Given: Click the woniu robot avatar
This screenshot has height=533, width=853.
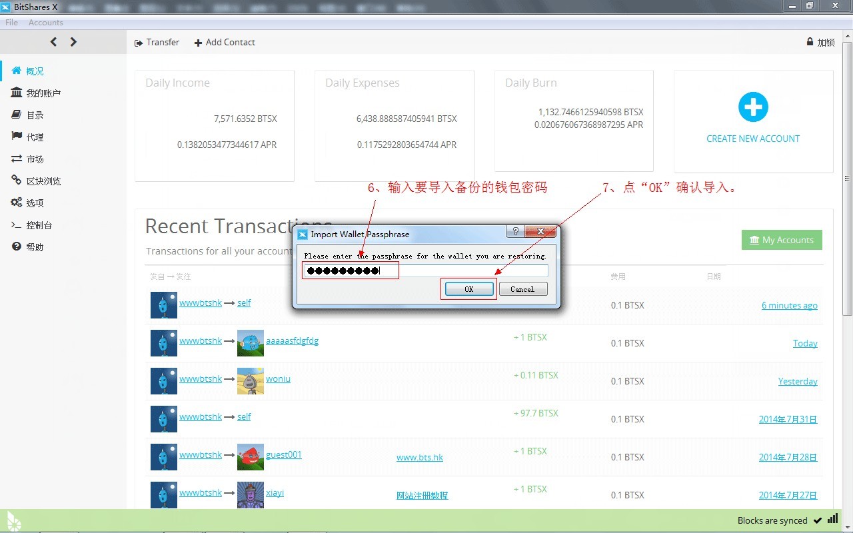Looking at the screenshot, I should pos(251,381).
